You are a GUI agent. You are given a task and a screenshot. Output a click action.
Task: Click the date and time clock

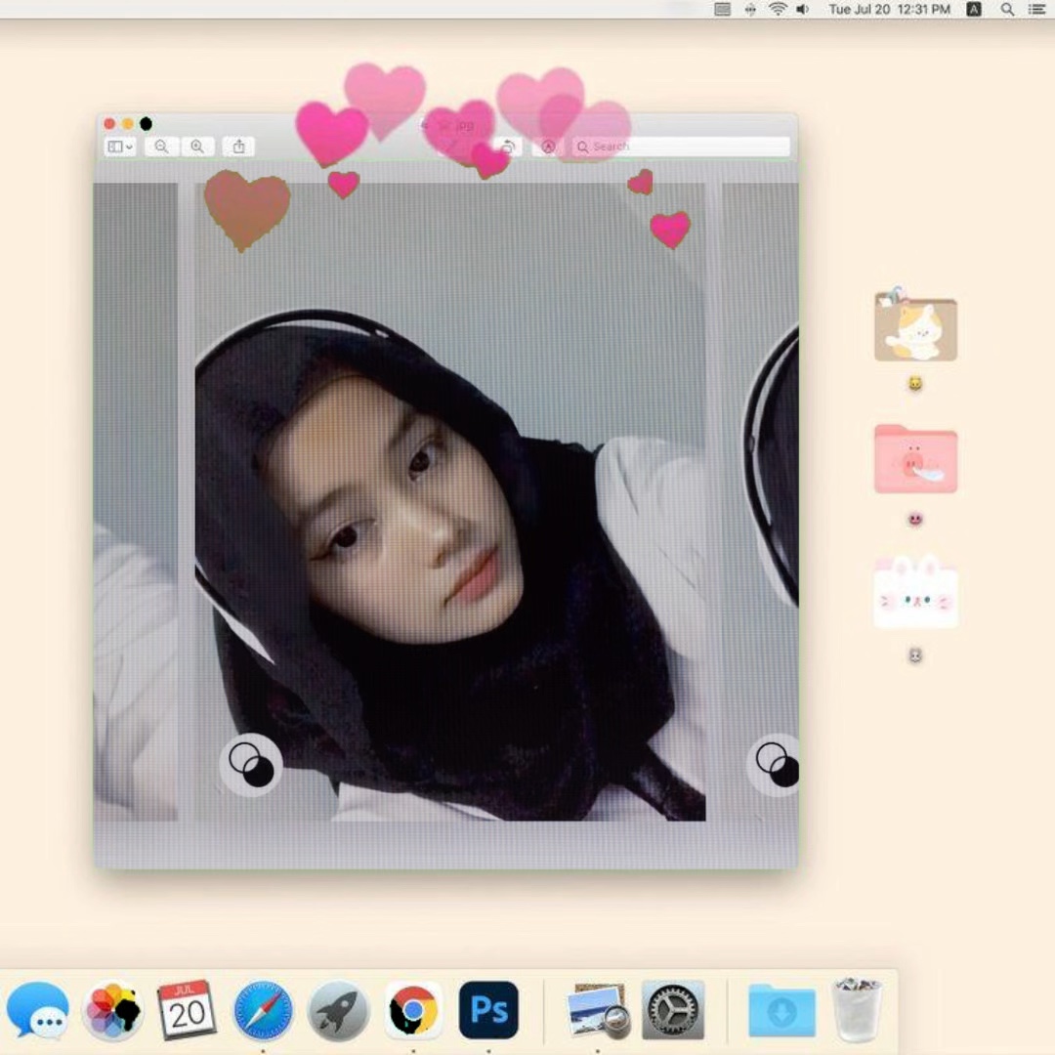(x=889, y=9)
